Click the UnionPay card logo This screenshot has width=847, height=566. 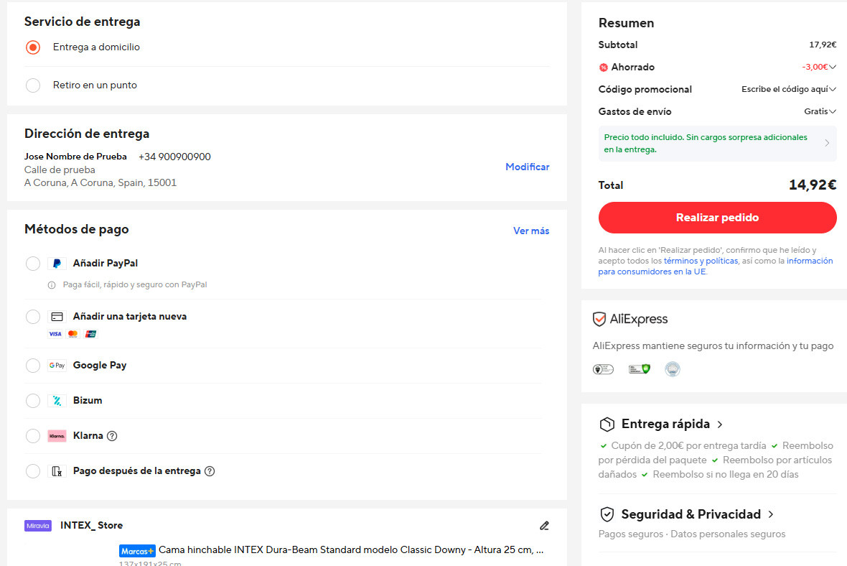(90, 334)
